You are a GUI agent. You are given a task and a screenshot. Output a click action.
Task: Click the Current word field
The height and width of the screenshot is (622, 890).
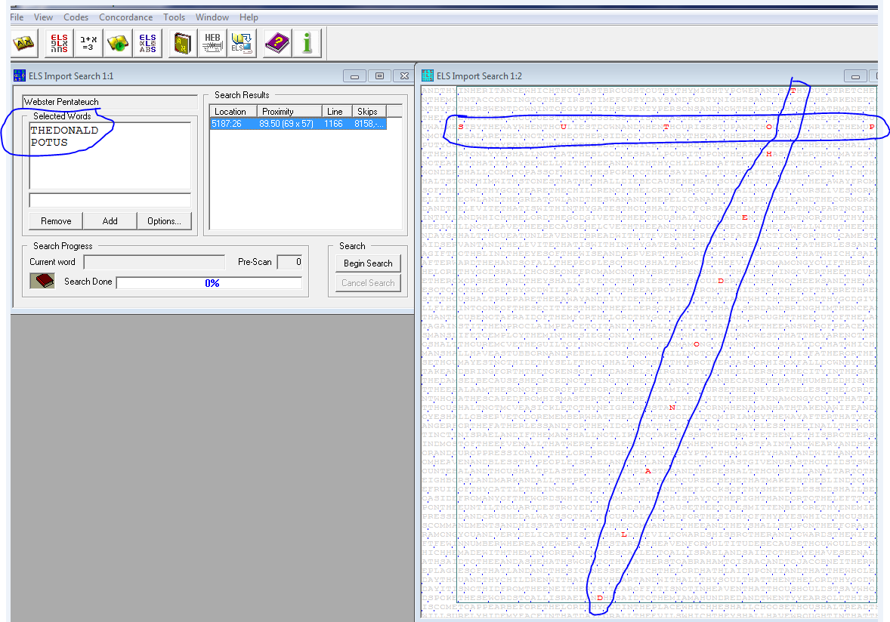(154, 262)
